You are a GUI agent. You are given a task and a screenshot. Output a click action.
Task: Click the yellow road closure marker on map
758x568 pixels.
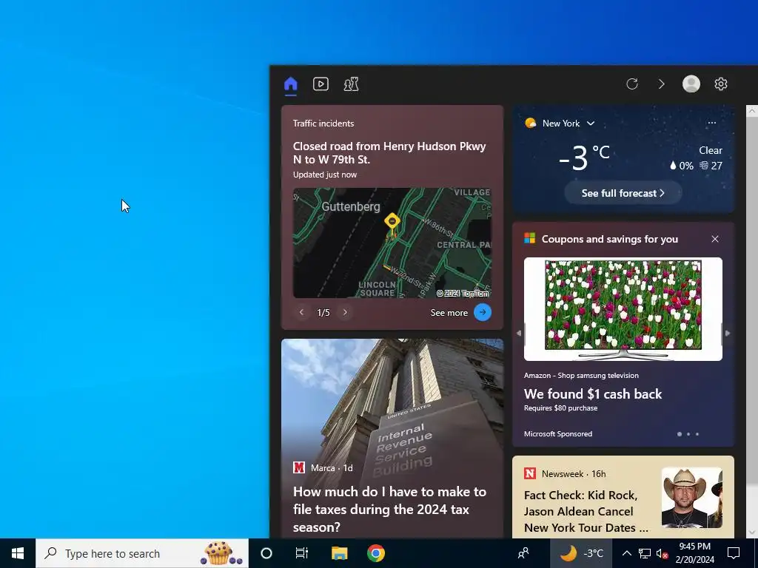392,222
